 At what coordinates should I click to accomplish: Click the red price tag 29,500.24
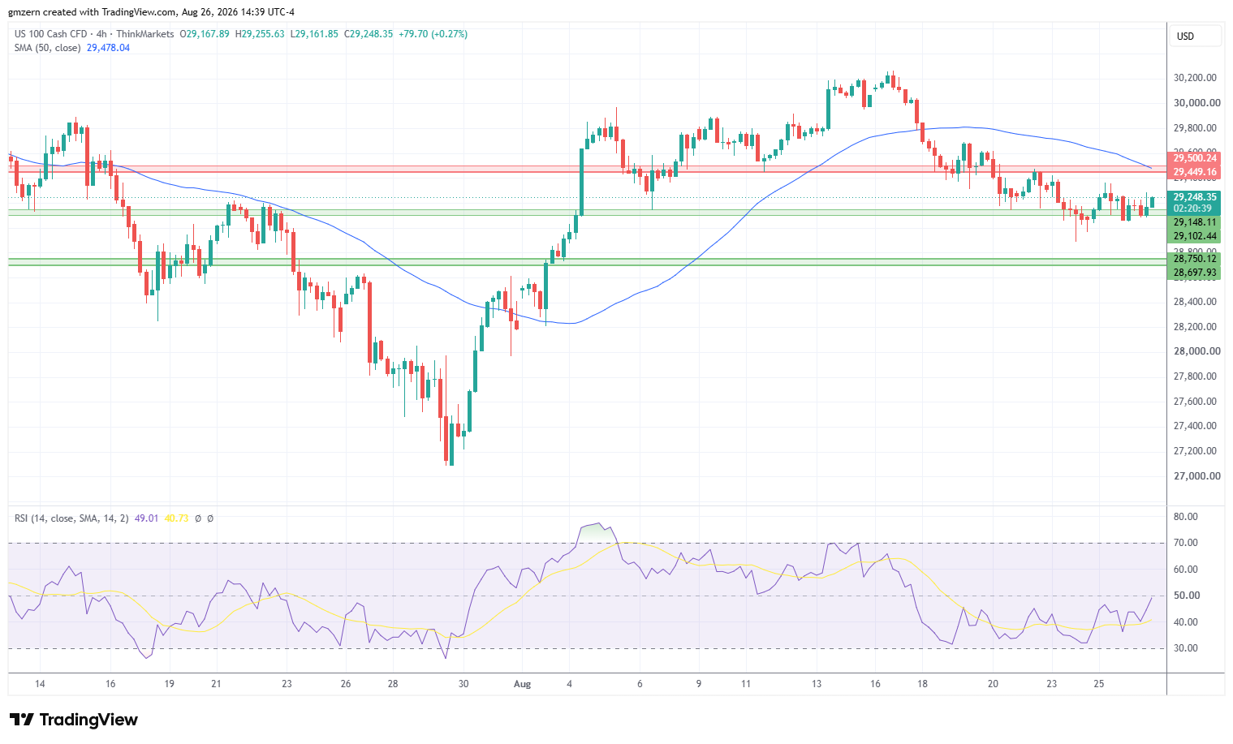point(1194,158)
